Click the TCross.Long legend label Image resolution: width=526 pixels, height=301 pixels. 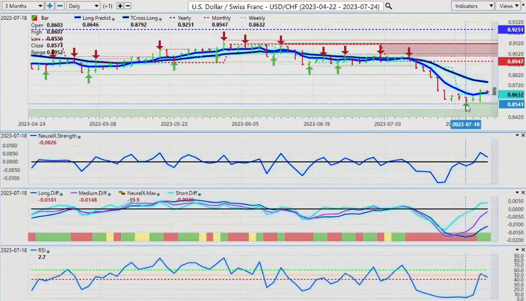coord(143,18)
